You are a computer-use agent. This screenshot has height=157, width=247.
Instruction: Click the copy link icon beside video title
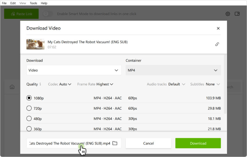217,44
